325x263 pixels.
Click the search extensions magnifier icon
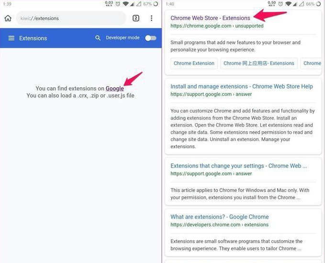(x=98, y=38)
